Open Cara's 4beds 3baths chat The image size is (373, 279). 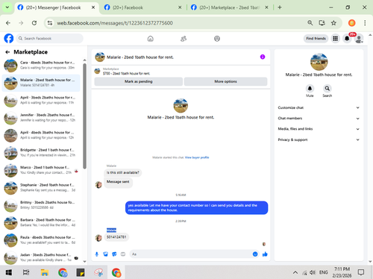tap(41, 65)
